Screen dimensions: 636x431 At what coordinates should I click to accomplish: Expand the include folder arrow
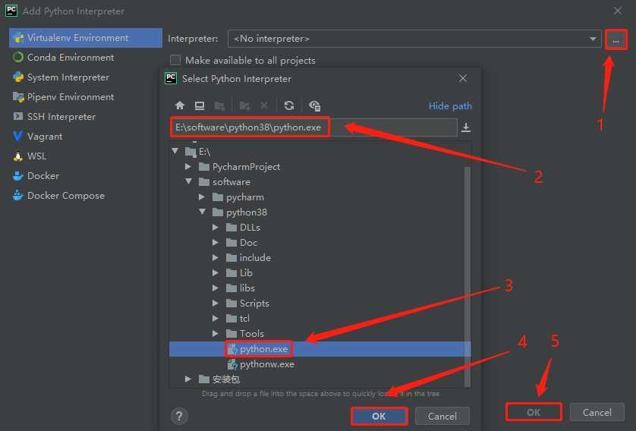216,257
